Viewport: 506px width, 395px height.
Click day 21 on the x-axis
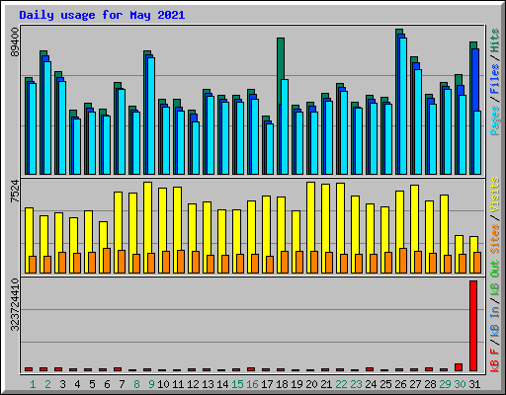point(326,384)
